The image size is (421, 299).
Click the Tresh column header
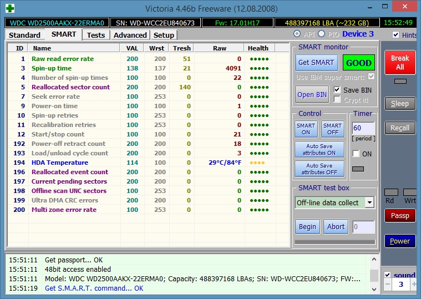click(x=181, y=48)
